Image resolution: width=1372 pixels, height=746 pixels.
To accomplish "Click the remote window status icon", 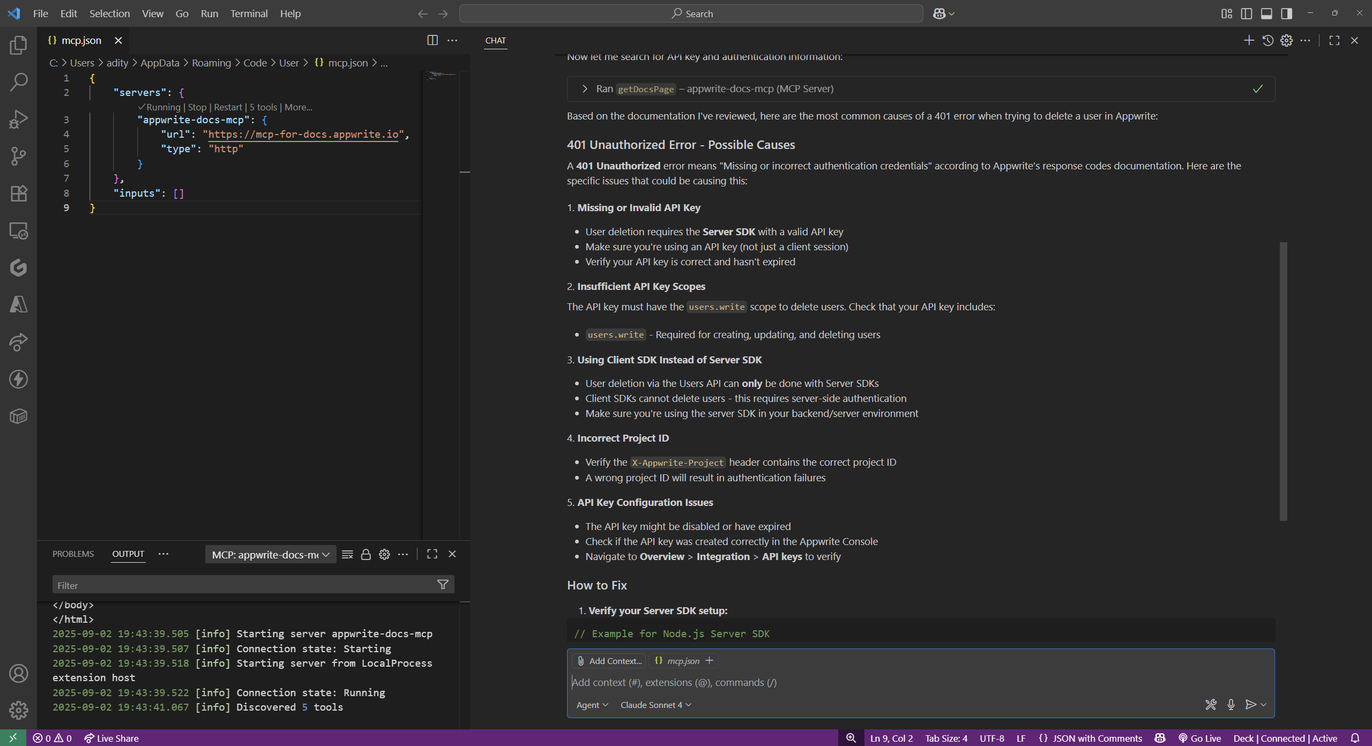I will pos(13,738).
